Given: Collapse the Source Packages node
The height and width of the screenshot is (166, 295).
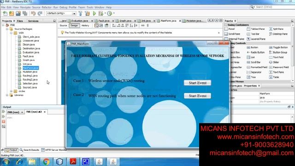Looking at the screenshot, I should coord(7,29).
